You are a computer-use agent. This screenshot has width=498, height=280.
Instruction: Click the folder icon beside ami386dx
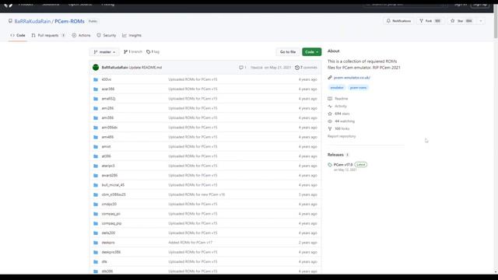(x=96, y=128)
